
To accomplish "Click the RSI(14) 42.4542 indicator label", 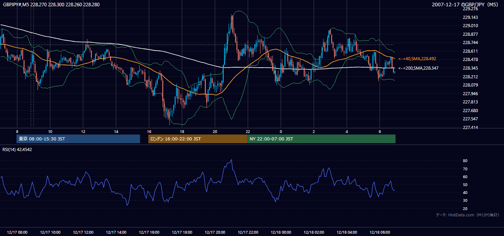I will [x=17, y=149].
